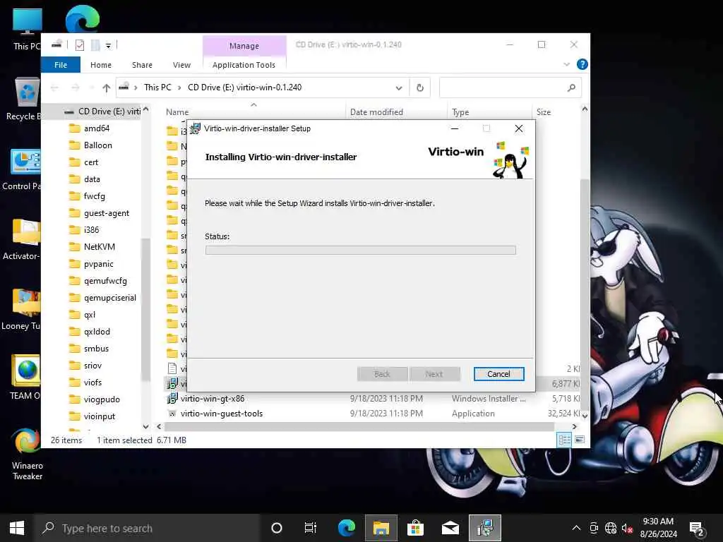Screen dimensions: 723x542
Task: Open the guest-agent folder in the tree
Action: click(106, 213)
